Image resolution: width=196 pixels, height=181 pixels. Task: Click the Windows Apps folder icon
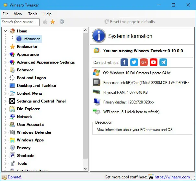click(x=12, y=140)
